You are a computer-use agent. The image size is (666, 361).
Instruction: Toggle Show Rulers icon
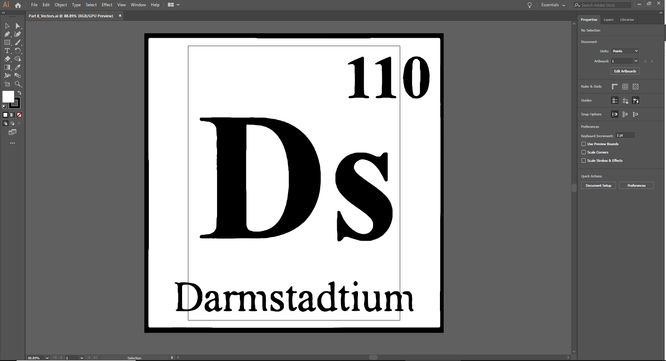[615, 87]
